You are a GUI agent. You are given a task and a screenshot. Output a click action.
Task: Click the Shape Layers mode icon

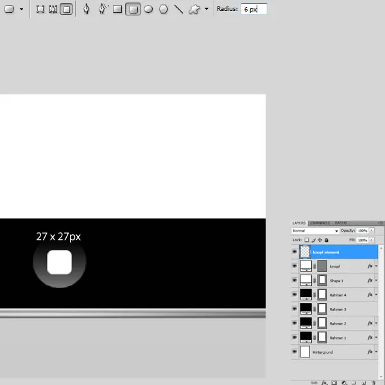[x=40, y=10]
